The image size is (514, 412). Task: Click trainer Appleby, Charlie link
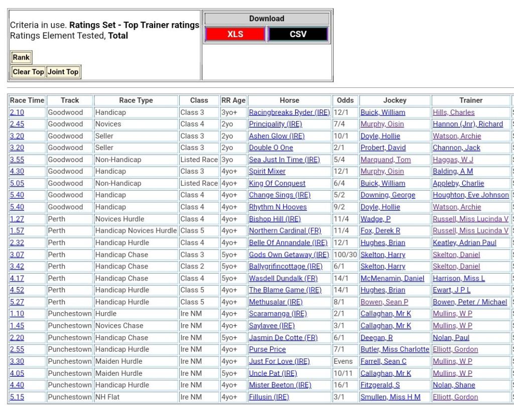[458, 183]
